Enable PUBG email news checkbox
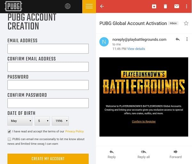192x164 pixels. [x=9, y=139]
